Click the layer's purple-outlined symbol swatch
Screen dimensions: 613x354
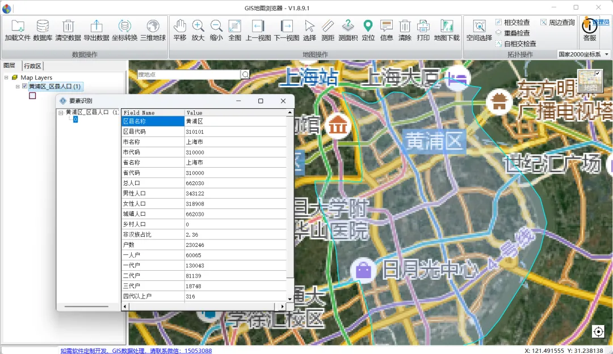[32, 96]
